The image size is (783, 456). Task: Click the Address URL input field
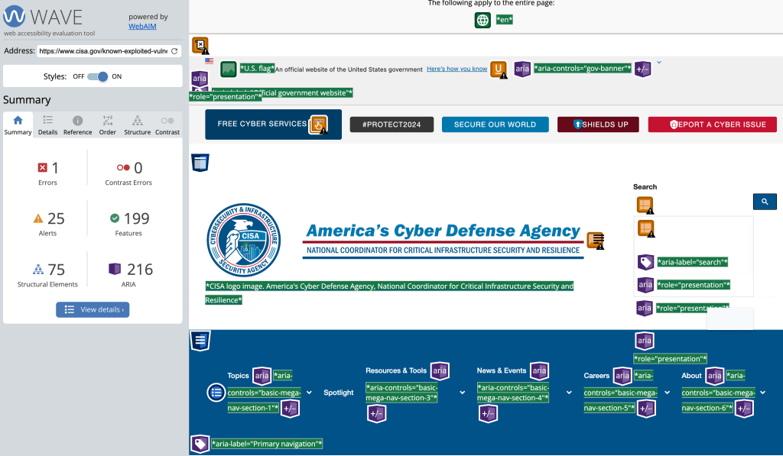point(102,51)
